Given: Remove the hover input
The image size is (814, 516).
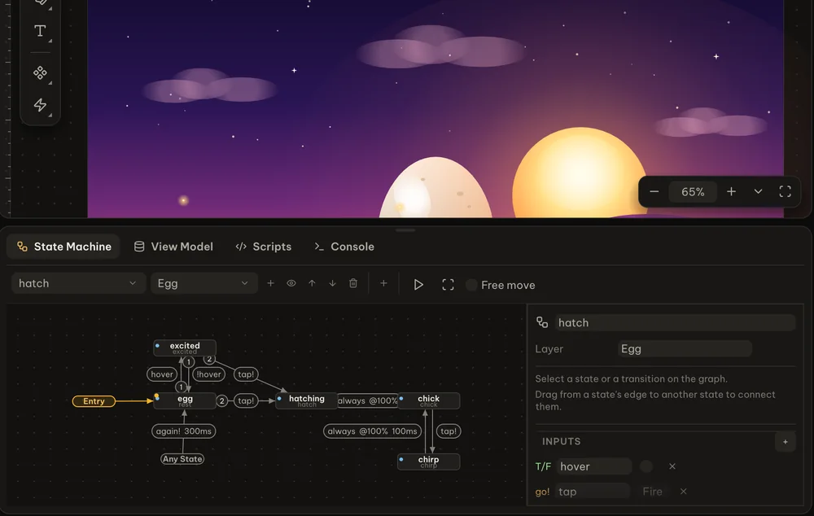Looking at the screenshot, I should (x=672, y=466).
